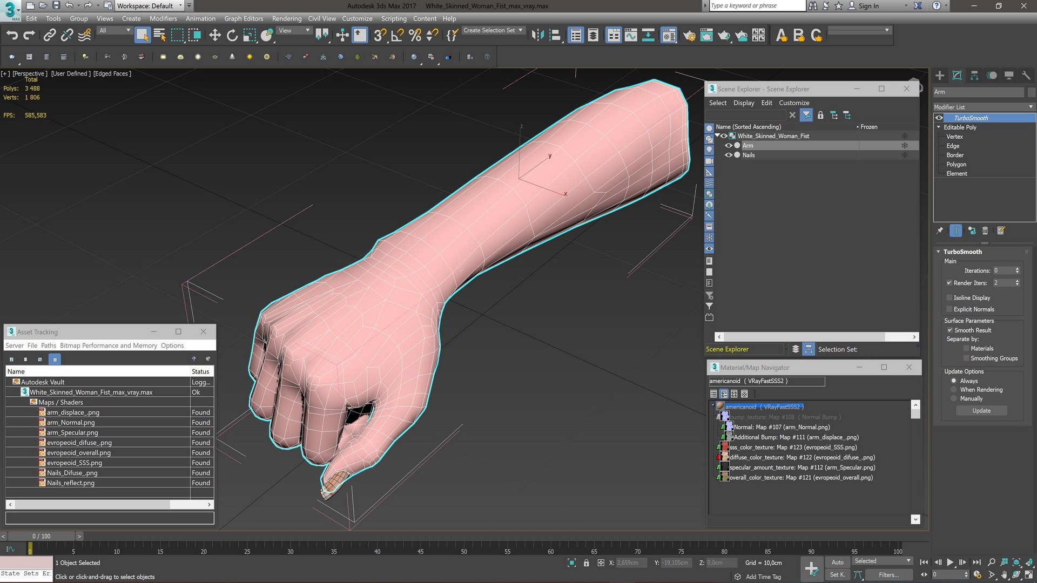This screenshot has width=1037, height=583.
Task: Click the object color swatch beside Arm name
Action: coord(1031,92)
